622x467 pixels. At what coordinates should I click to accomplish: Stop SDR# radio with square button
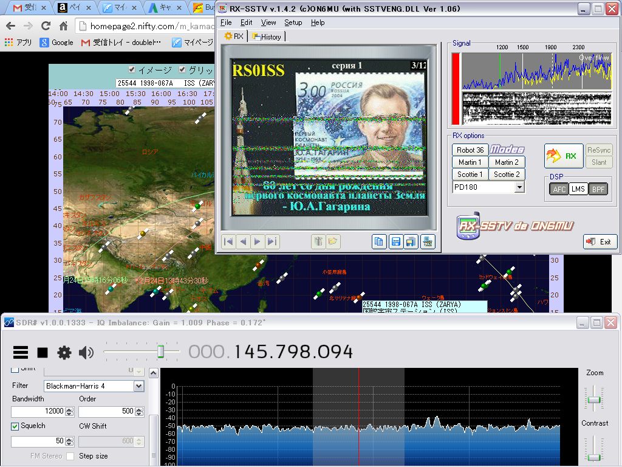coord(43,352)
